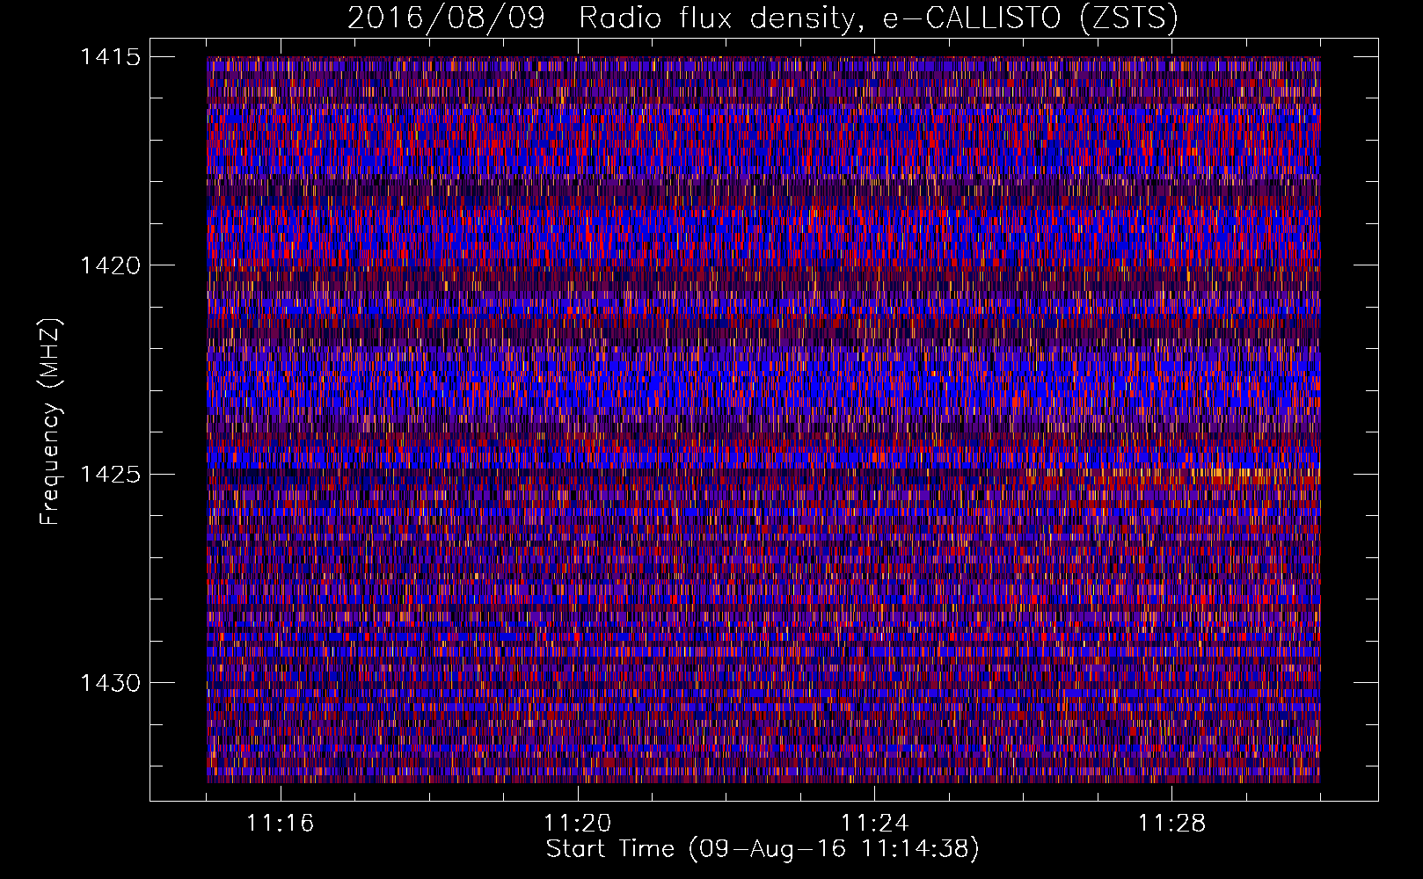Click the 11:20 time tick label
Viewport: 1423px width, 879px height.
(577, 824)
